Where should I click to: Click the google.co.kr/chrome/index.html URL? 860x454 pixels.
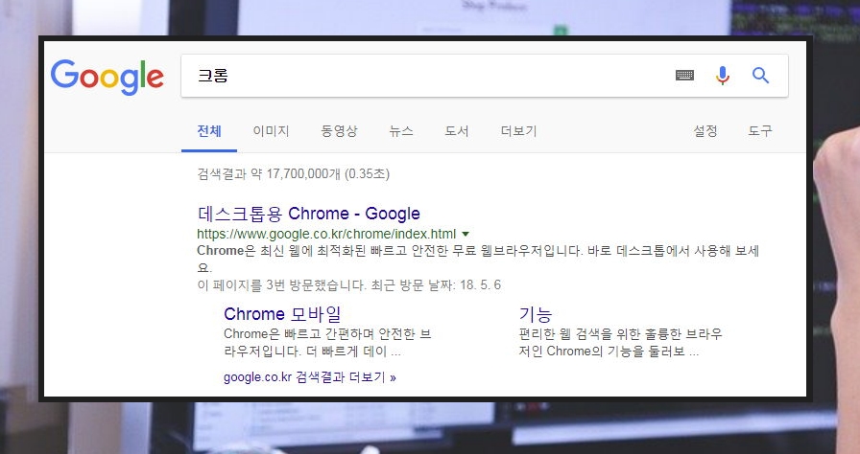pos(326,234)
